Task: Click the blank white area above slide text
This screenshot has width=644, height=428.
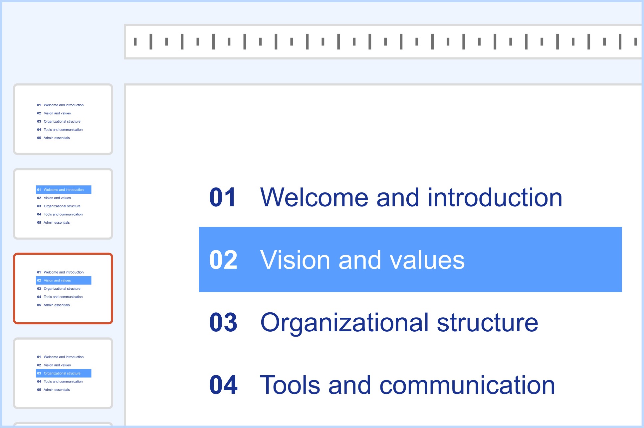Action: [x=383, y=133]
